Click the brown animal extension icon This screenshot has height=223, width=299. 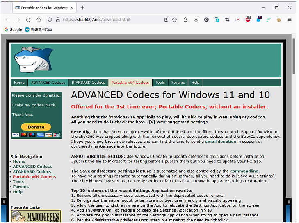(x=279, y=20)
